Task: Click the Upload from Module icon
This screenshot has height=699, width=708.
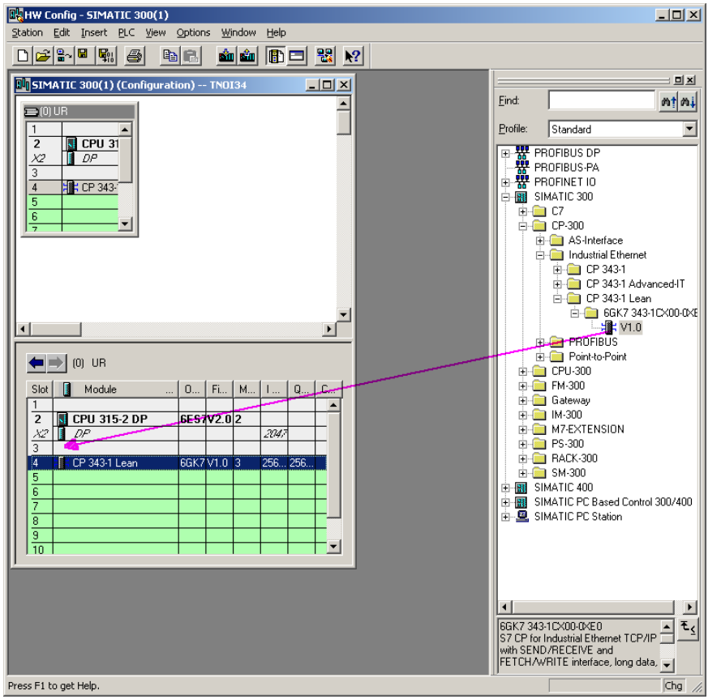Action: click(247, 56)
